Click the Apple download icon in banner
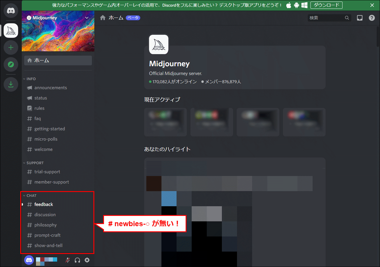 [289, 5]
